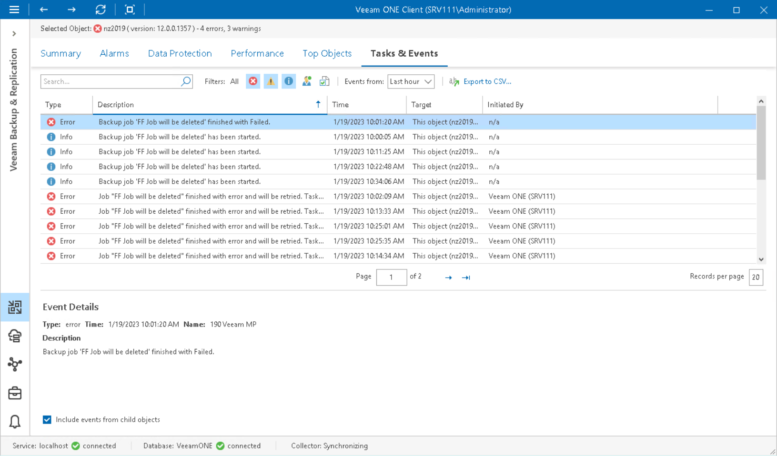777x456 pixels.
Task: Click the user sessions filter icon
Action: coord(307,81)
